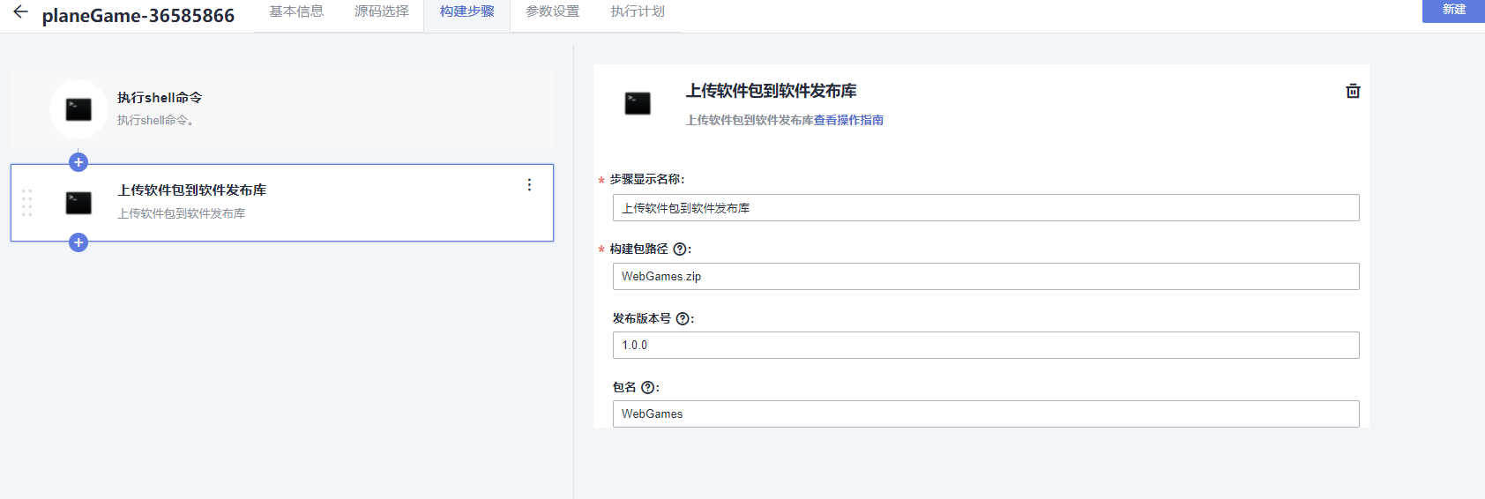Click the 发布版本号 field showing 1.0.0
The image size is (1485, 499).
[x=985, y=346]
